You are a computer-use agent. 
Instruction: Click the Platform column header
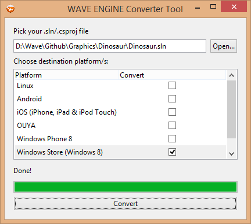67,75
